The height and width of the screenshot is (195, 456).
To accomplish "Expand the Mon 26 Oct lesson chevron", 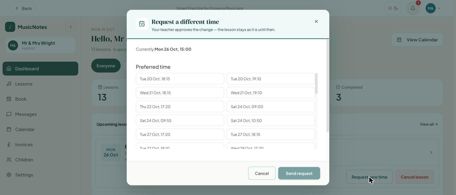I will coord(431,153).
